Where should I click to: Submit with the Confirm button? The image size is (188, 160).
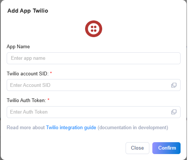[166, 148]
